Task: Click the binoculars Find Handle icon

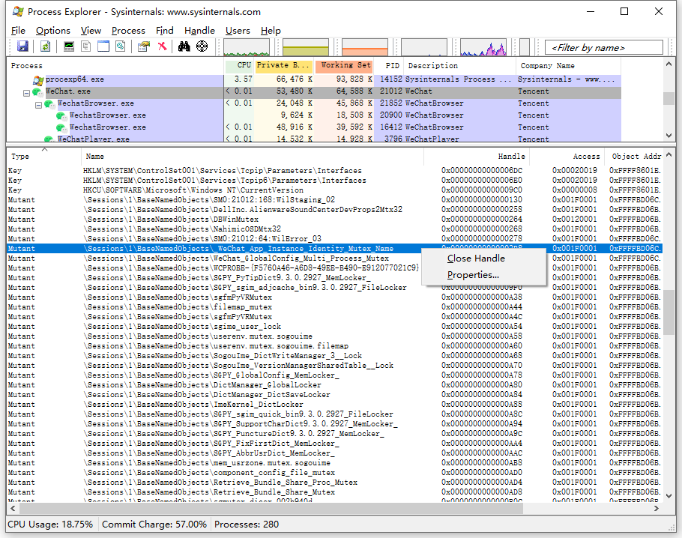Action: [x=184, y=46]
